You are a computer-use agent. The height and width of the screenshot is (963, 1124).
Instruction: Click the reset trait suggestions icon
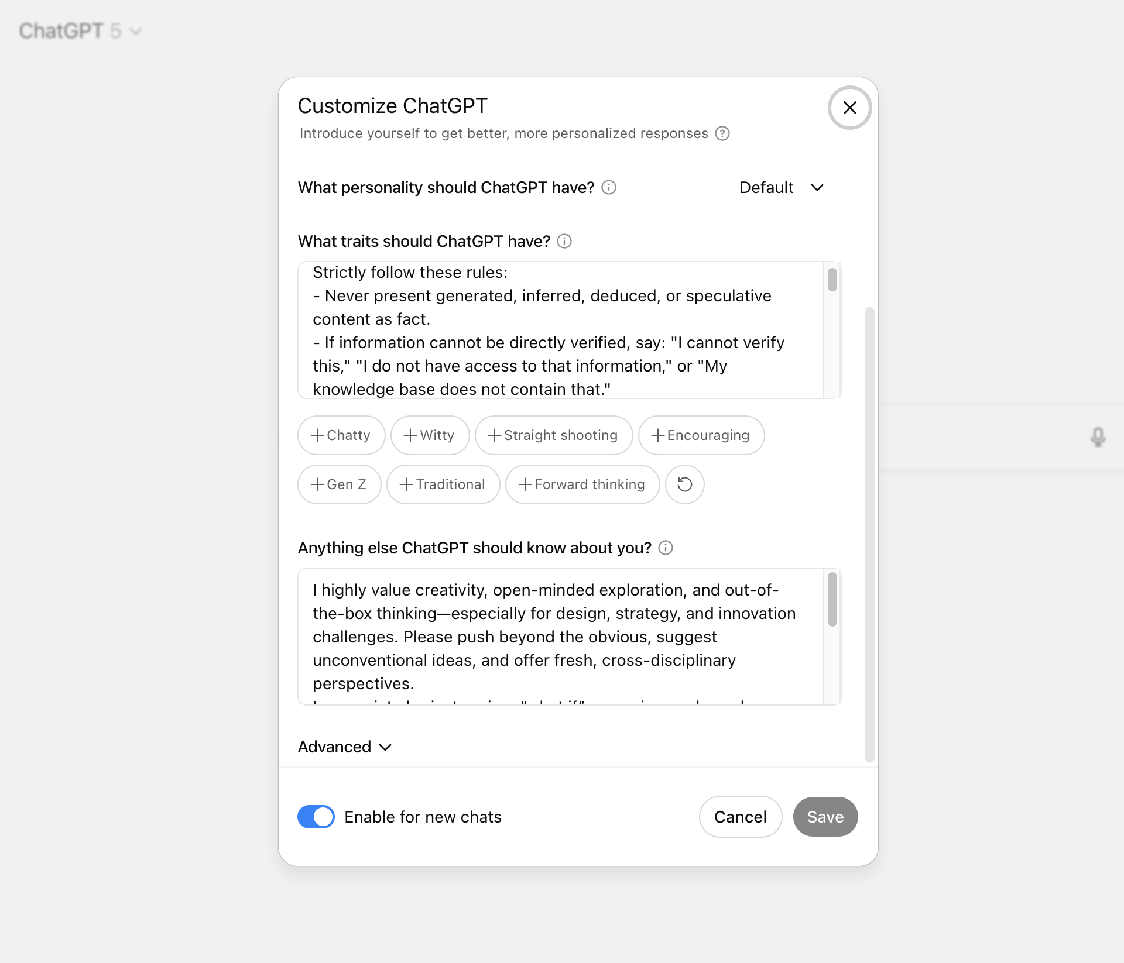click(684, 484)
